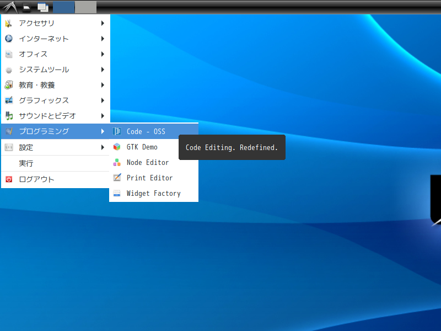Screen dimensions: 441x331
Task: Click the Widget Factory icon
Action: (x=117, y=193)
